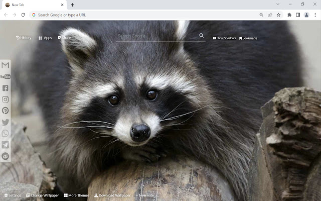Open YouTube shortcut in sidebar
The width and height of the screenshot is (321, 201).
point(5,76)
